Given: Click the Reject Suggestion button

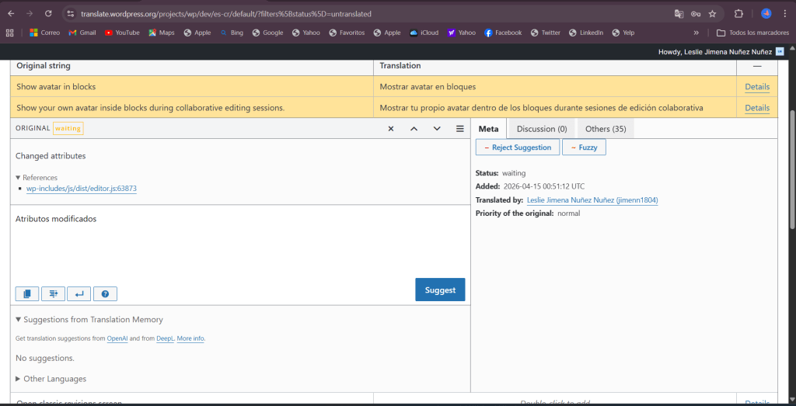Looking at the screenshot, I should (518, 147).
